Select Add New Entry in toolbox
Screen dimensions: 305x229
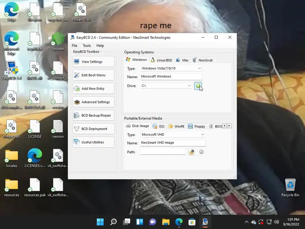(x=93, y=89)
